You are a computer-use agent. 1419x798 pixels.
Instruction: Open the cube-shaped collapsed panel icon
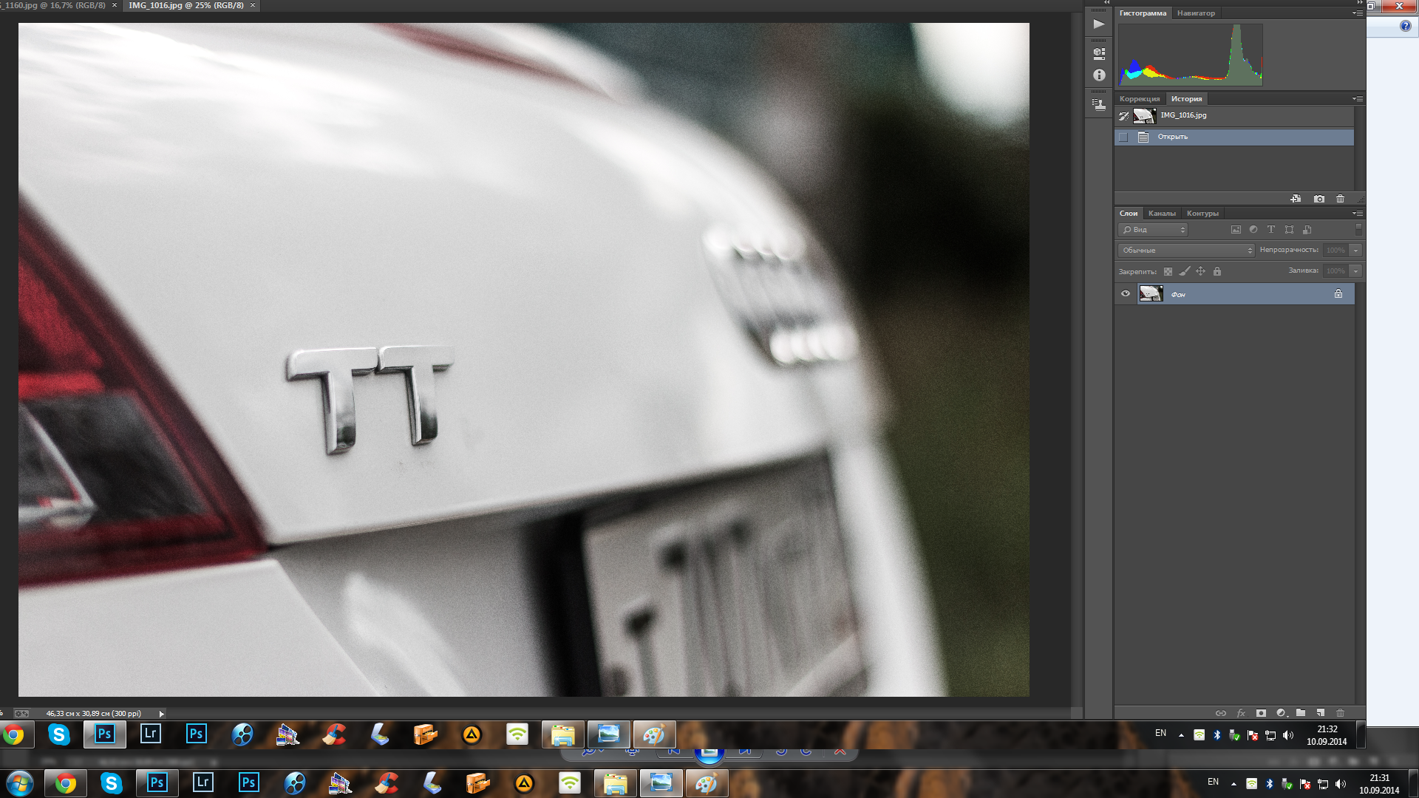[1099, 53]
